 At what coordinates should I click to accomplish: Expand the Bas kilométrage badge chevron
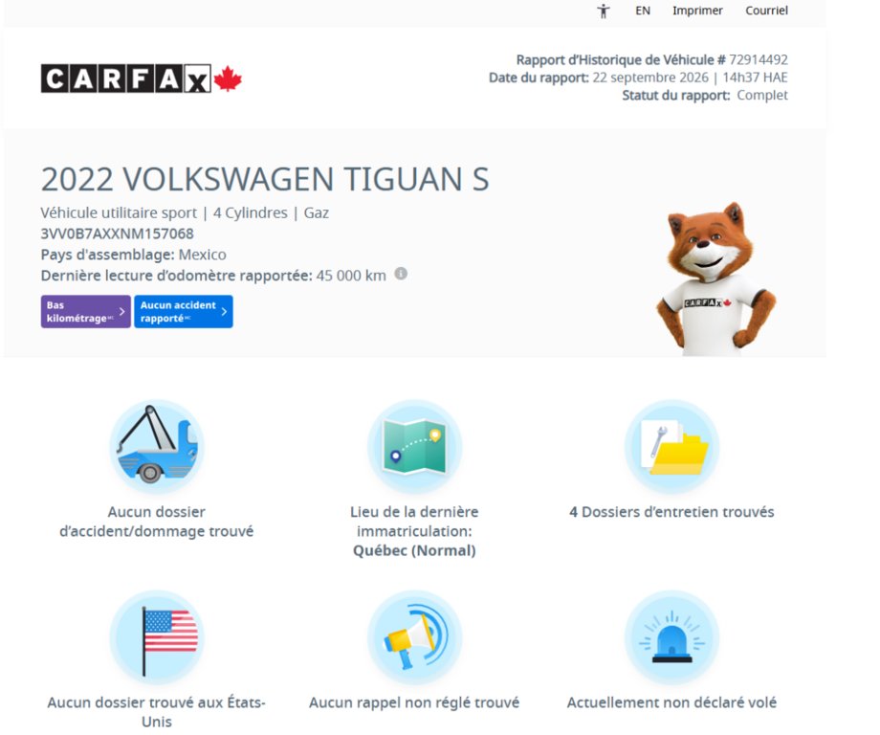tap(121, 311)
